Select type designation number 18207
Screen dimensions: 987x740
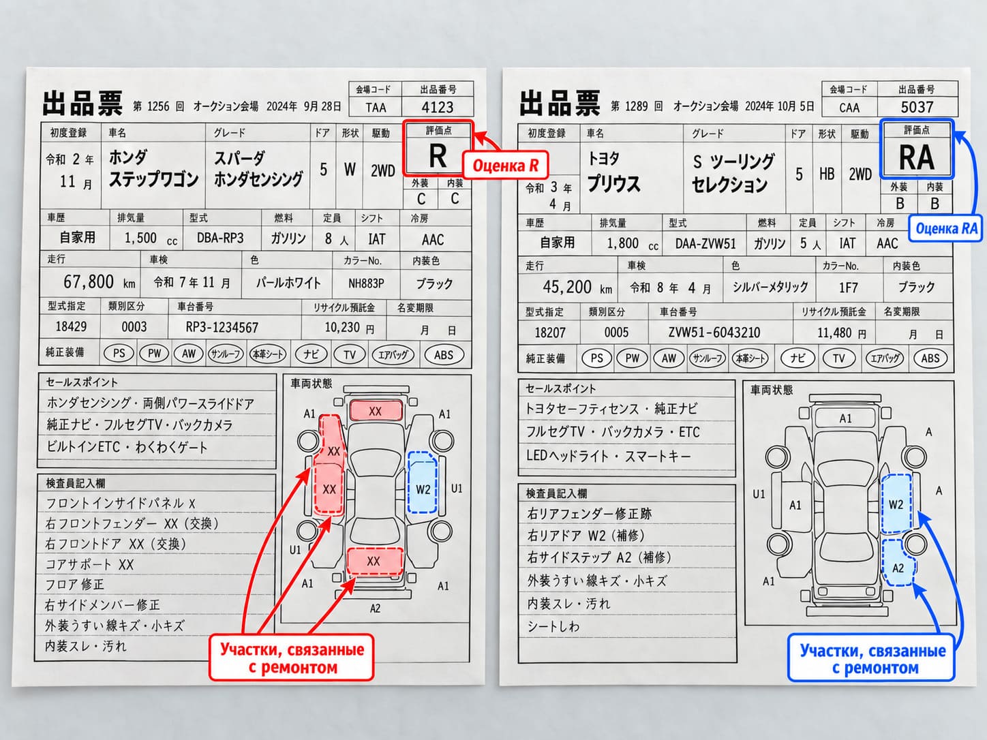[x=550, y=333]
